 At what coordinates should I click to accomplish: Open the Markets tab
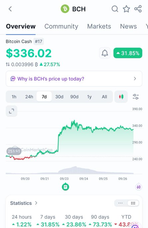99,26
